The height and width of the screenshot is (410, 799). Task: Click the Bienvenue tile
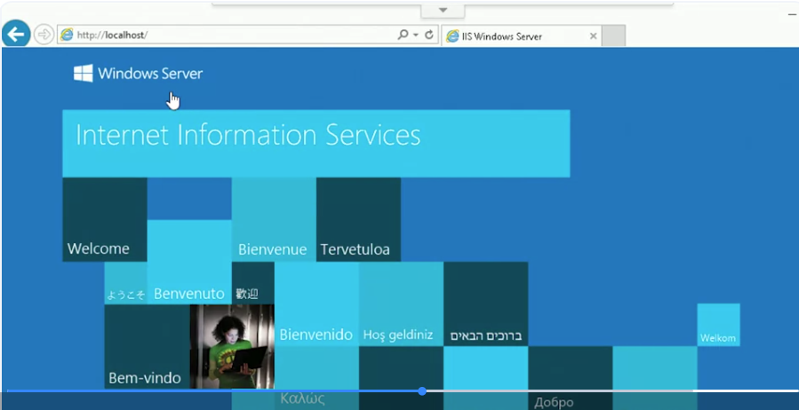(274, 219)
